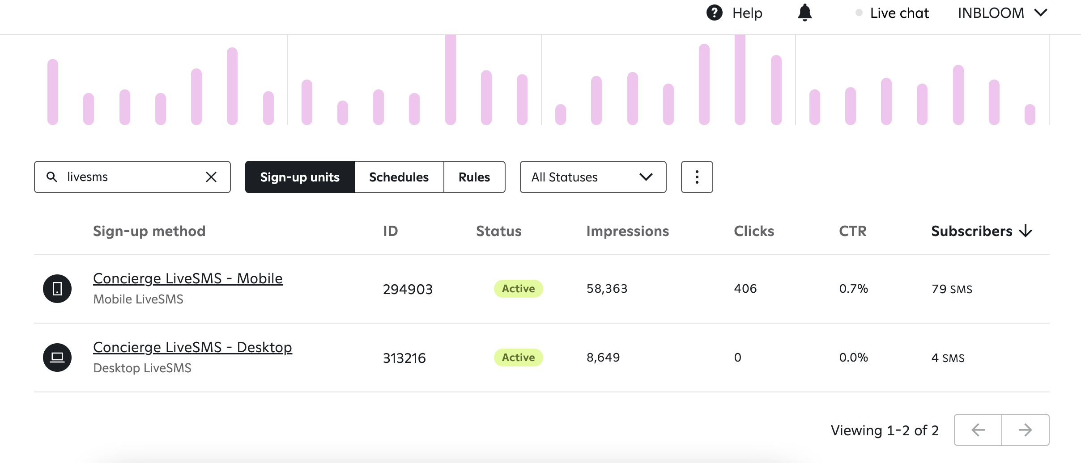Open the INBLOOM account menu
The height and width of the screenshot is (463, 1081).
tap(1002, 13)
